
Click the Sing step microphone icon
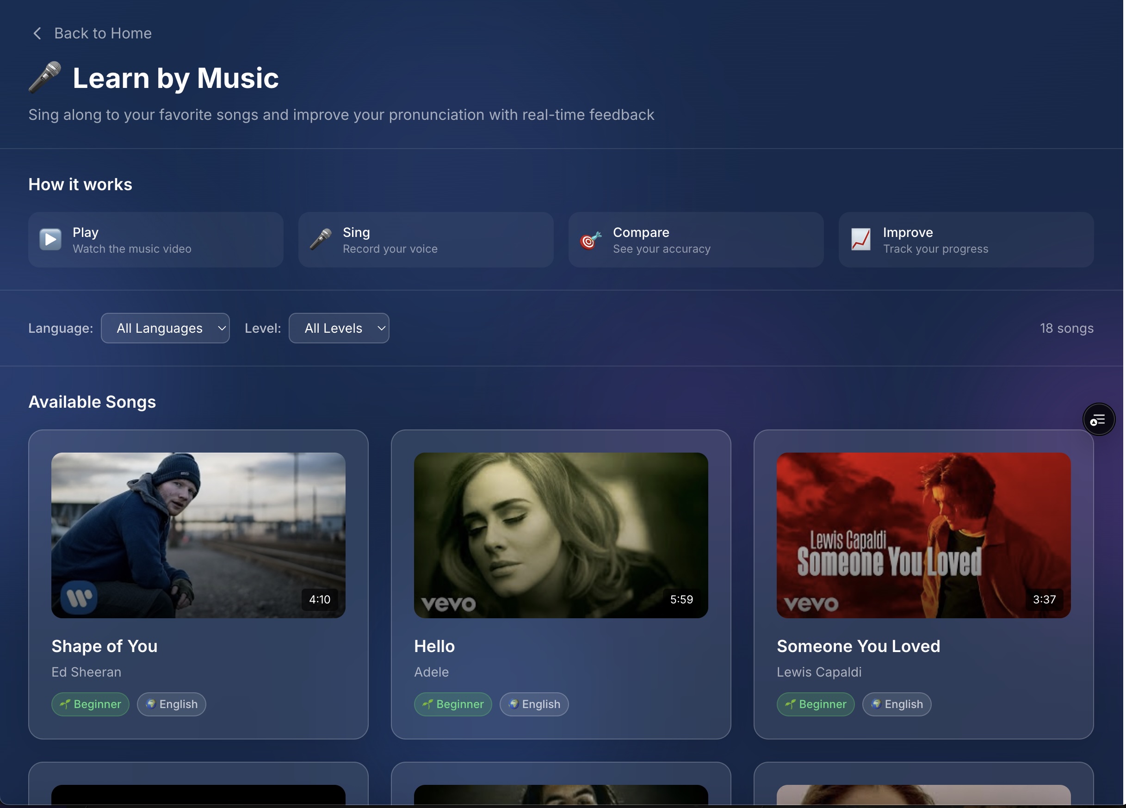point(321,240)
